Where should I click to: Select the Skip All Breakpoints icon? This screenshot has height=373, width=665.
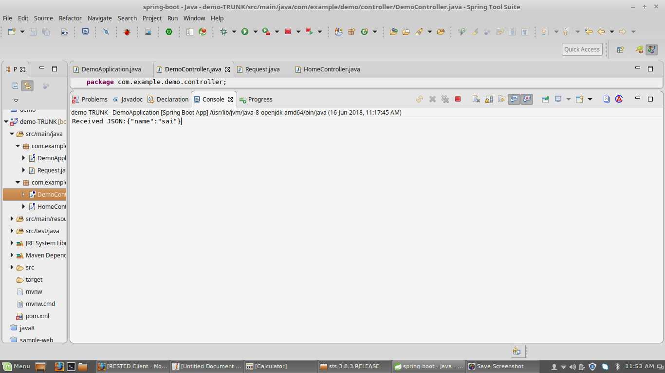107,32
